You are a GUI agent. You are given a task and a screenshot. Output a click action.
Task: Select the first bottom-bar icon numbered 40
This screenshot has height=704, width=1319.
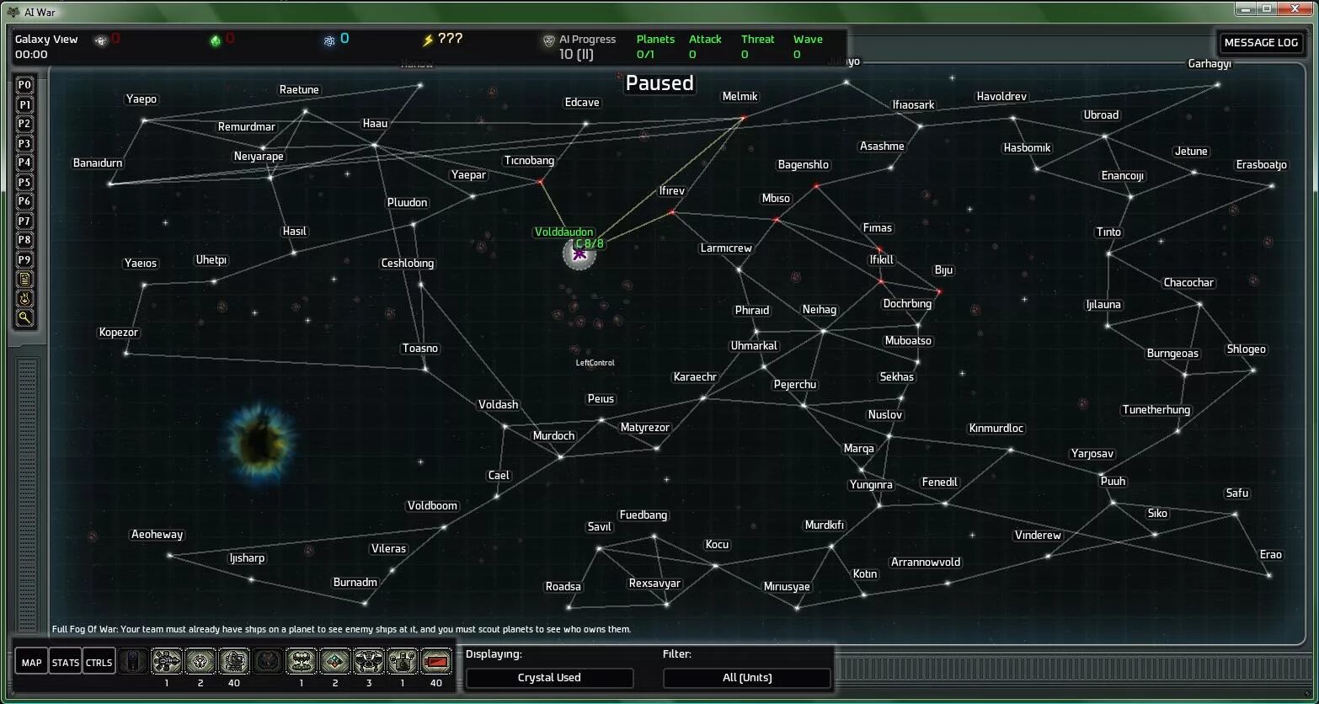click(x=234, y=661)
